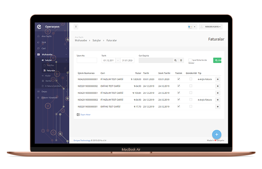
Task: Open Alışlar menu item
Action: click(x=48, y=76)
